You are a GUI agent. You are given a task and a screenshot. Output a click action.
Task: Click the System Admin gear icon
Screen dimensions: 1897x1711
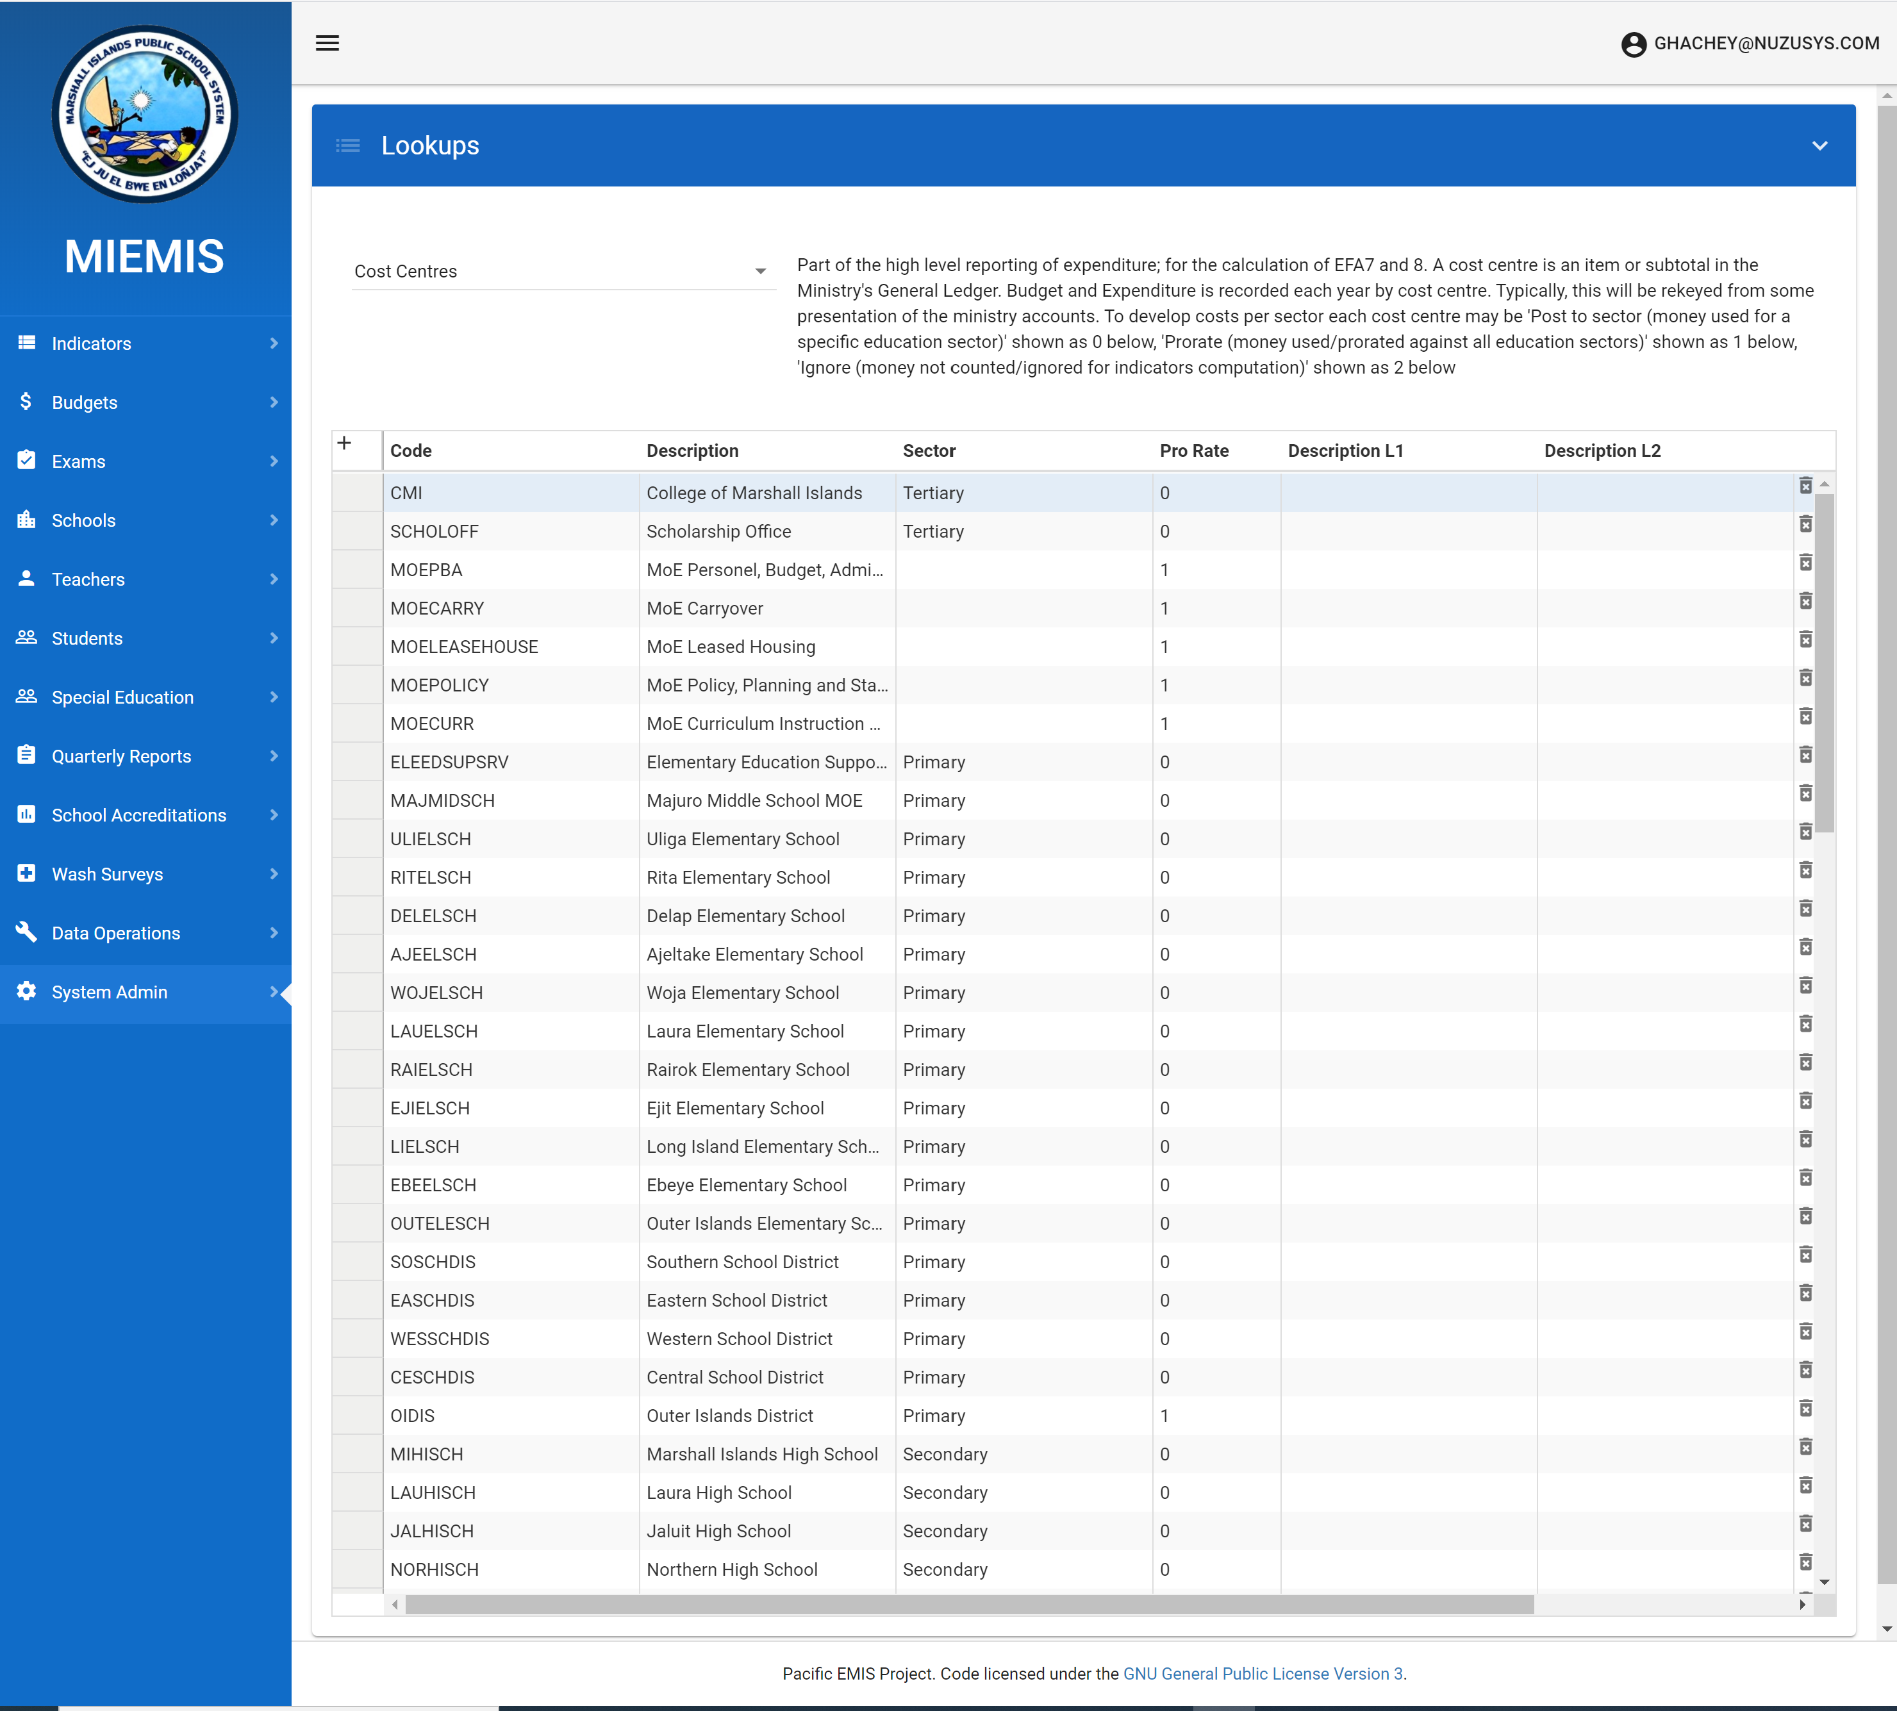[26, 992]
